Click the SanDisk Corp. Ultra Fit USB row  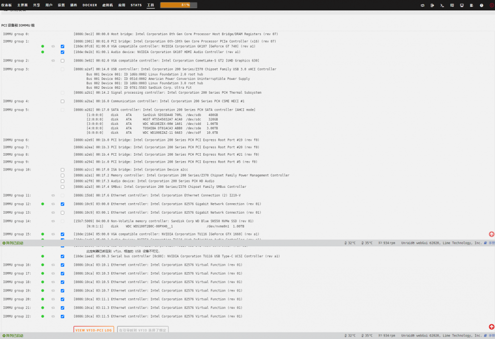point(139,88)
